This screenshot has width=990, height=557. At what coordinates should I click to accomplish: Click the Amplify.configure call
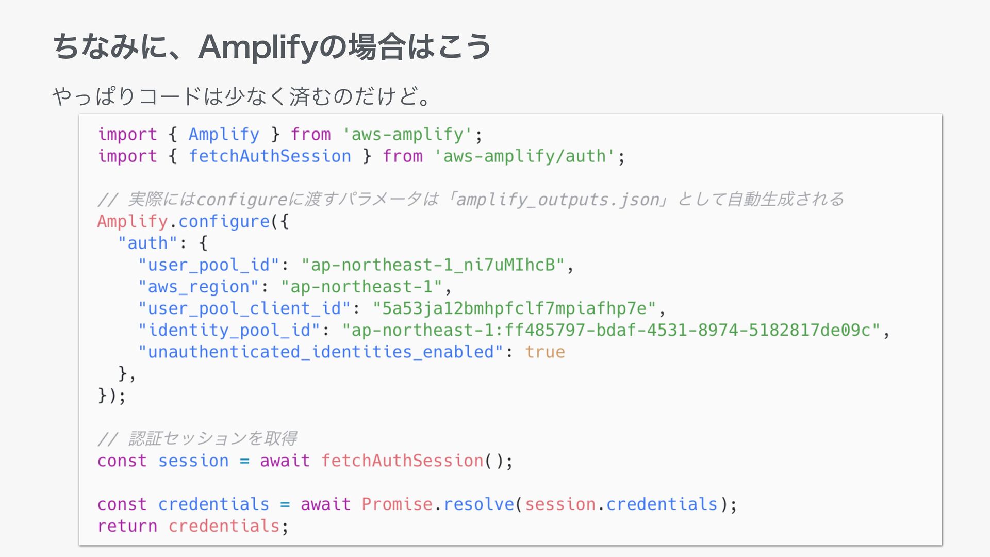click(x=184, y=222)
